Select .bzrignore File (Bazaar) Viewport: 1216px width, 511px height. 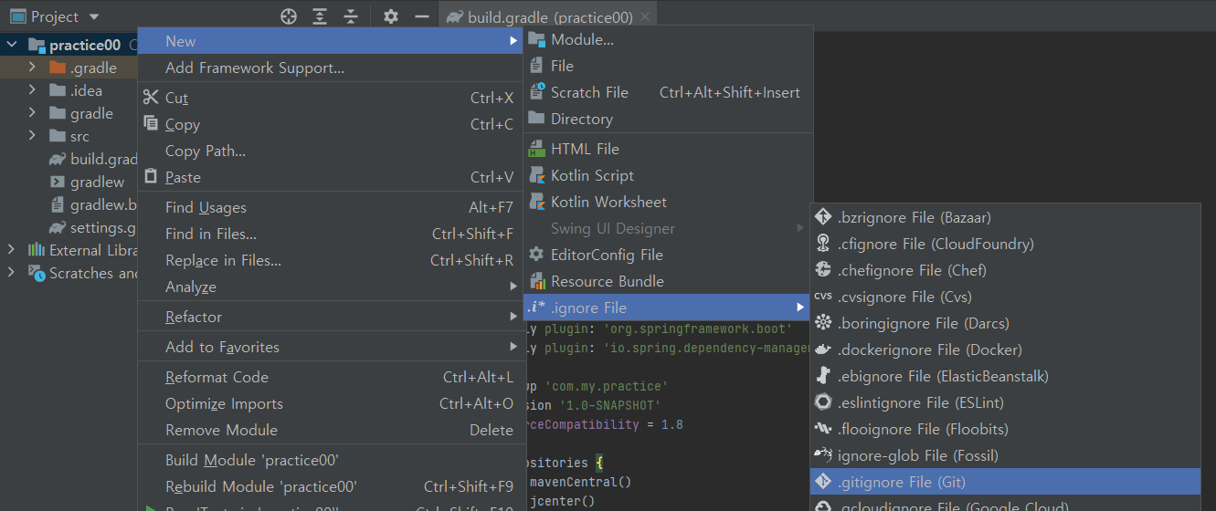1005,217
